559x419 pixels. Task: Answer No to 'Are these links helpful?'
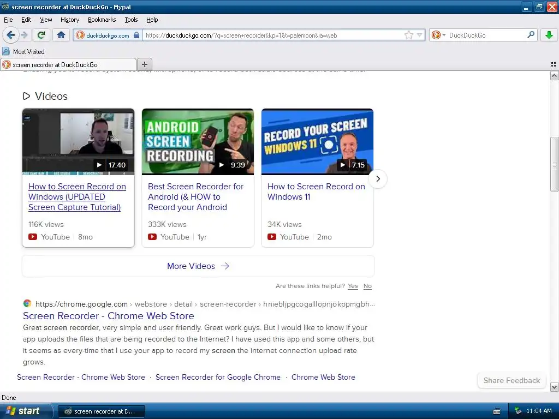pos(367,286)
